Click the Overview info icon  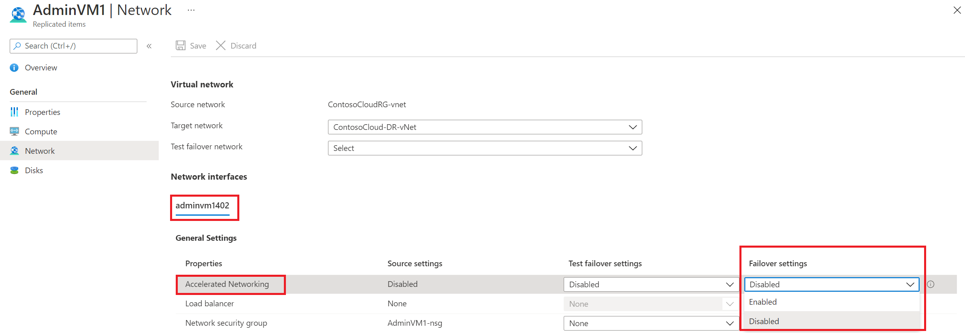[x=14, y=68]
